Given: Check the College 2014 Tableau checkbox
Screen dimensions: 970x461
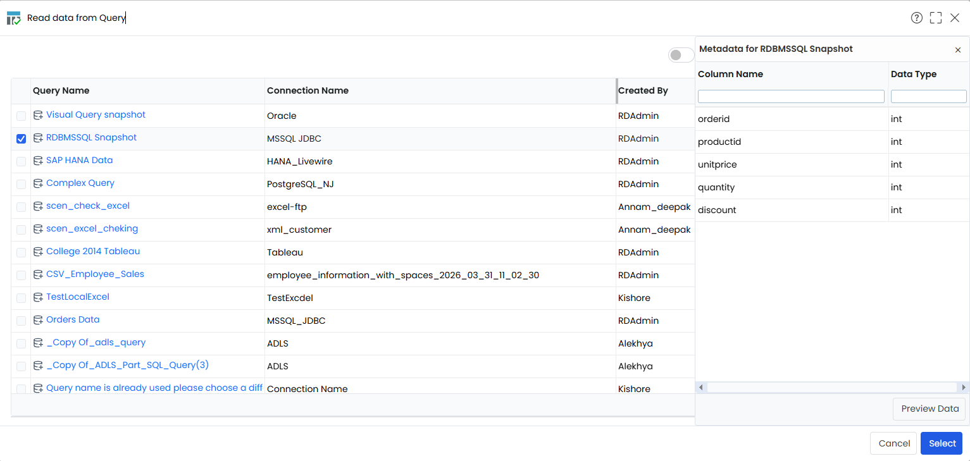Looking at the screenshot, I should coord(22,252).
